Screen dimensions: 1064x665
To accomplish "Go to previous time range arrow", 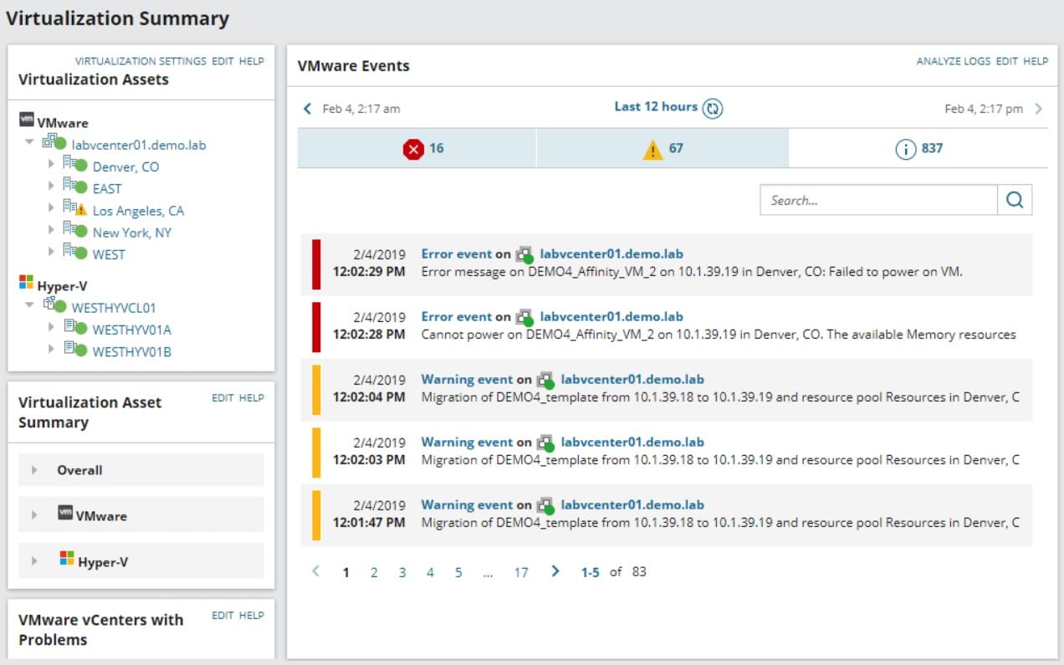I will (307, 109).
